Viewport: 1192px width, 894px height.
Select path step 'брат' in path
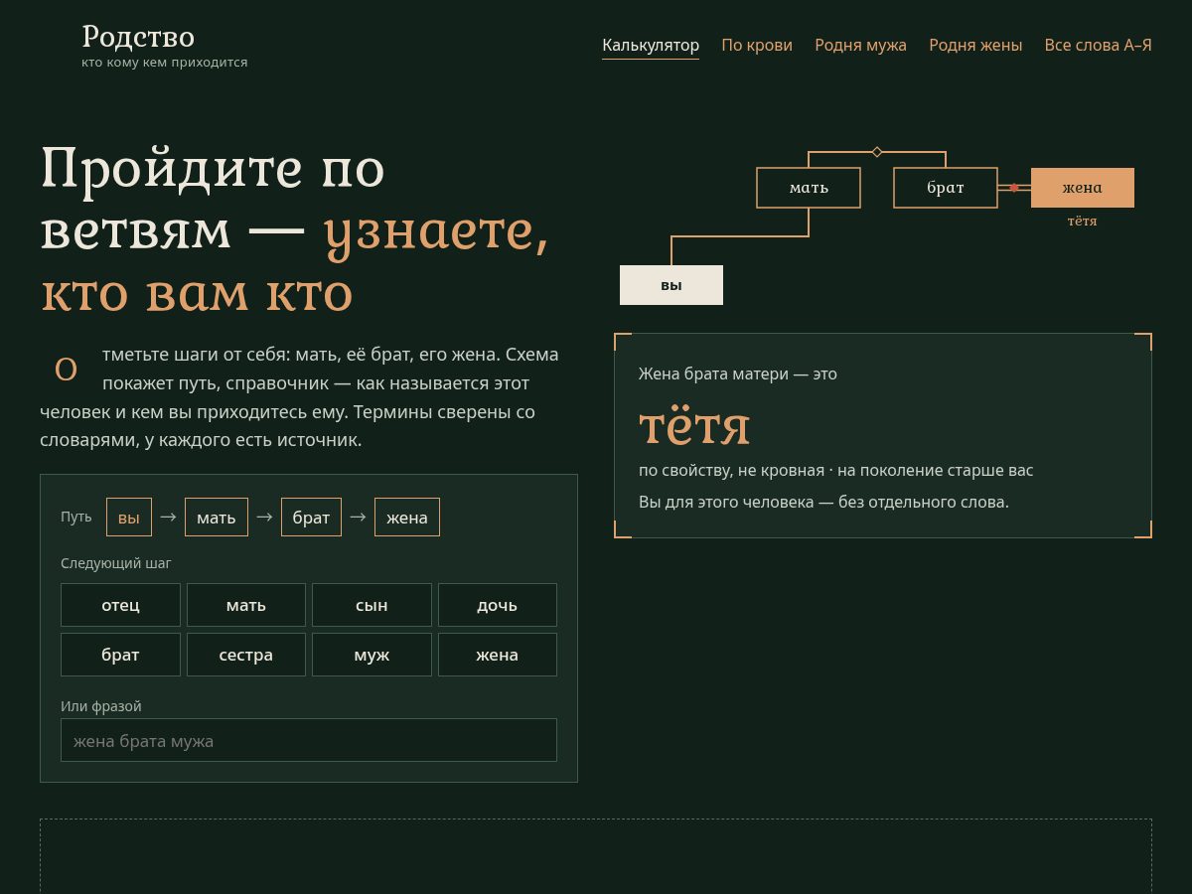coord(311,518)
